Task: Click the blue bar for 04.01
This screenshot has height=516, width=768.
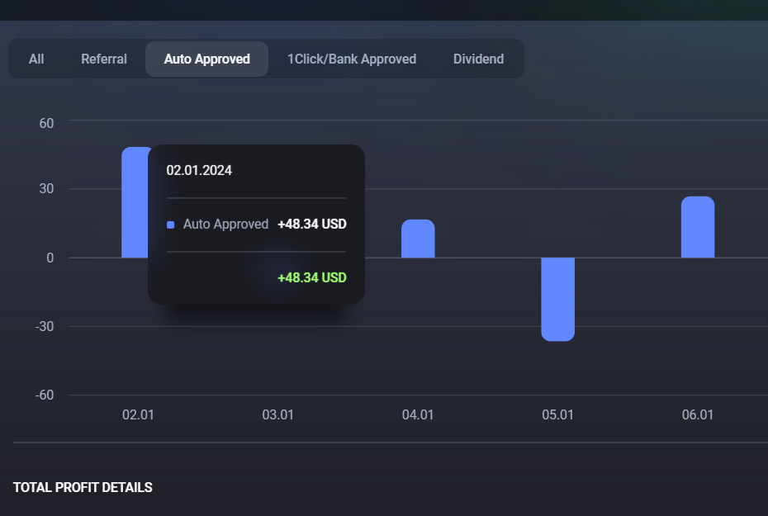Action: click(x=418, y=239)
